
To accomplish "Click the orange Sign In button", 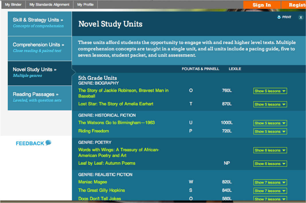I will (262, 5).
